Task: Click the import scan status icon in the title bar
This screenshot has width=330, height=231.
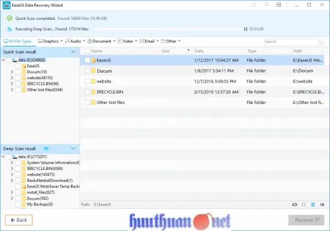Action: click(254, 4)
